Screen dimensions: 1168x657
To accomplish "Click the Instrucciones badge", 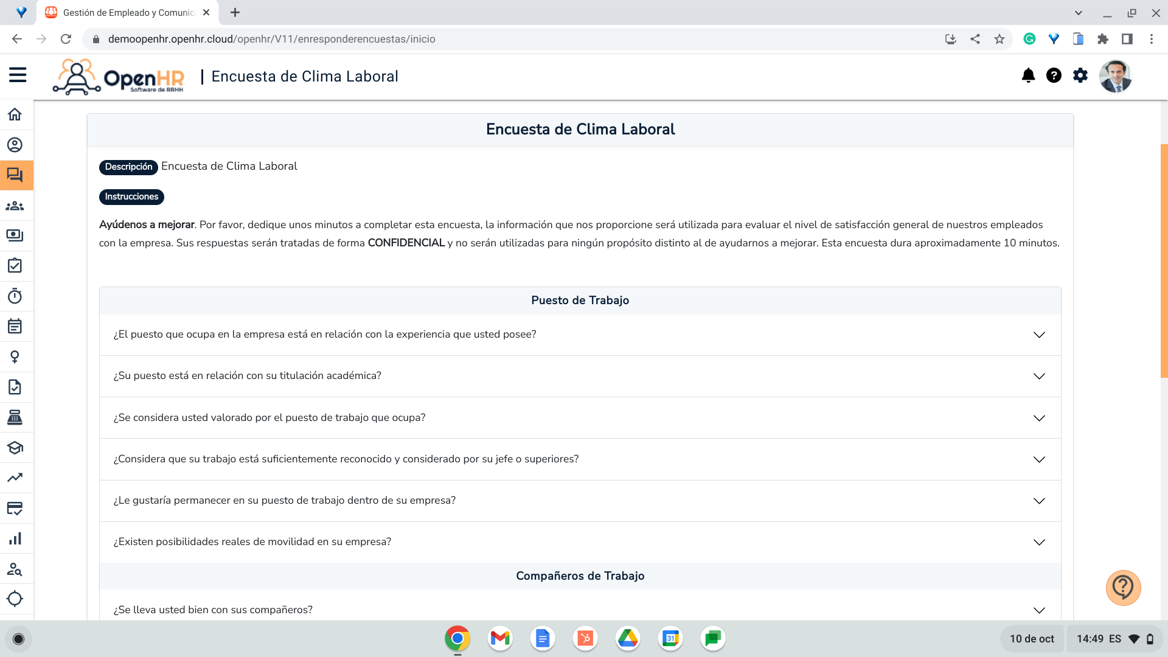I will (x=131, y=196).
